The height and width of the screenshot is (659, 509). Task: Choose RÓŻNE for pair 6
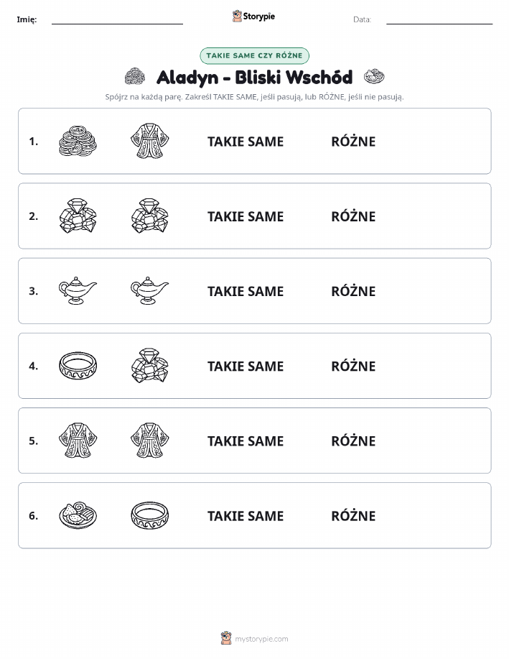[x=353, y=515]
